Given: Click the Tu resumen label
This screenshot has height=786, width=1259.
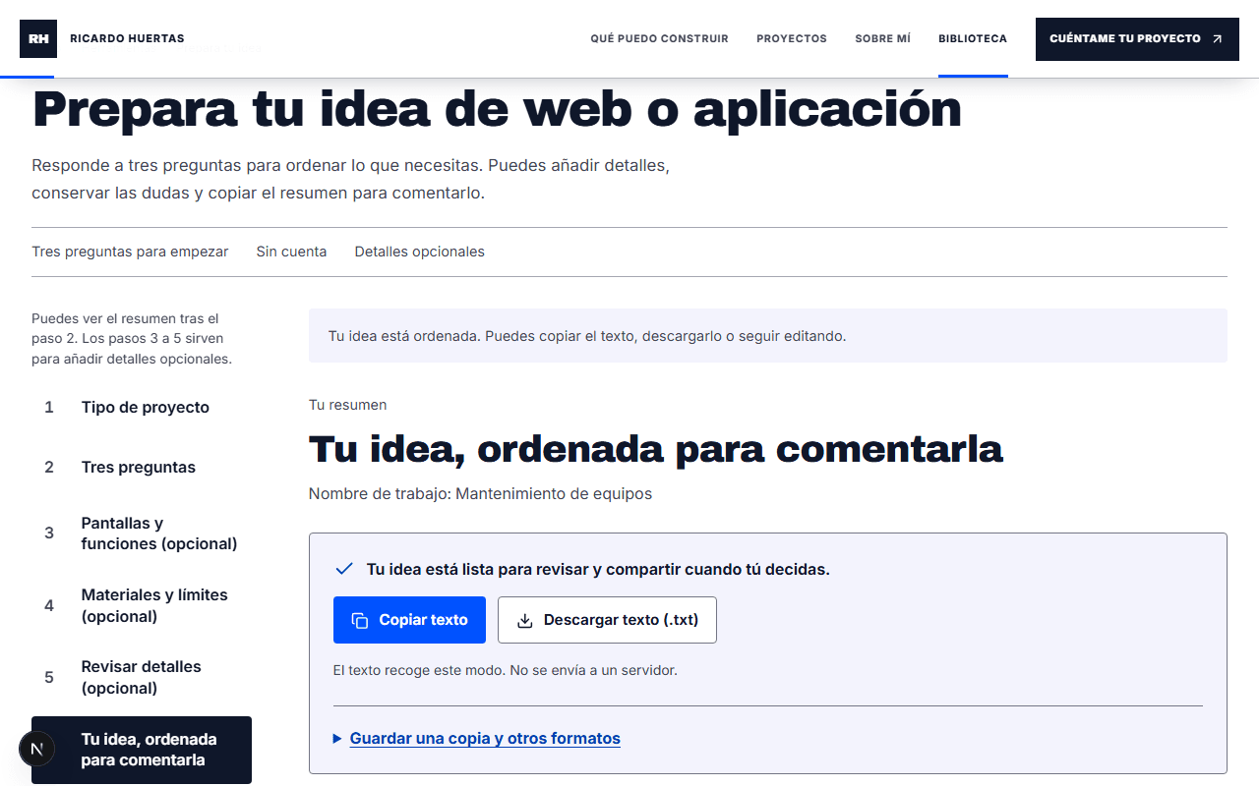Looking at the screenshot, I should 347,405.
